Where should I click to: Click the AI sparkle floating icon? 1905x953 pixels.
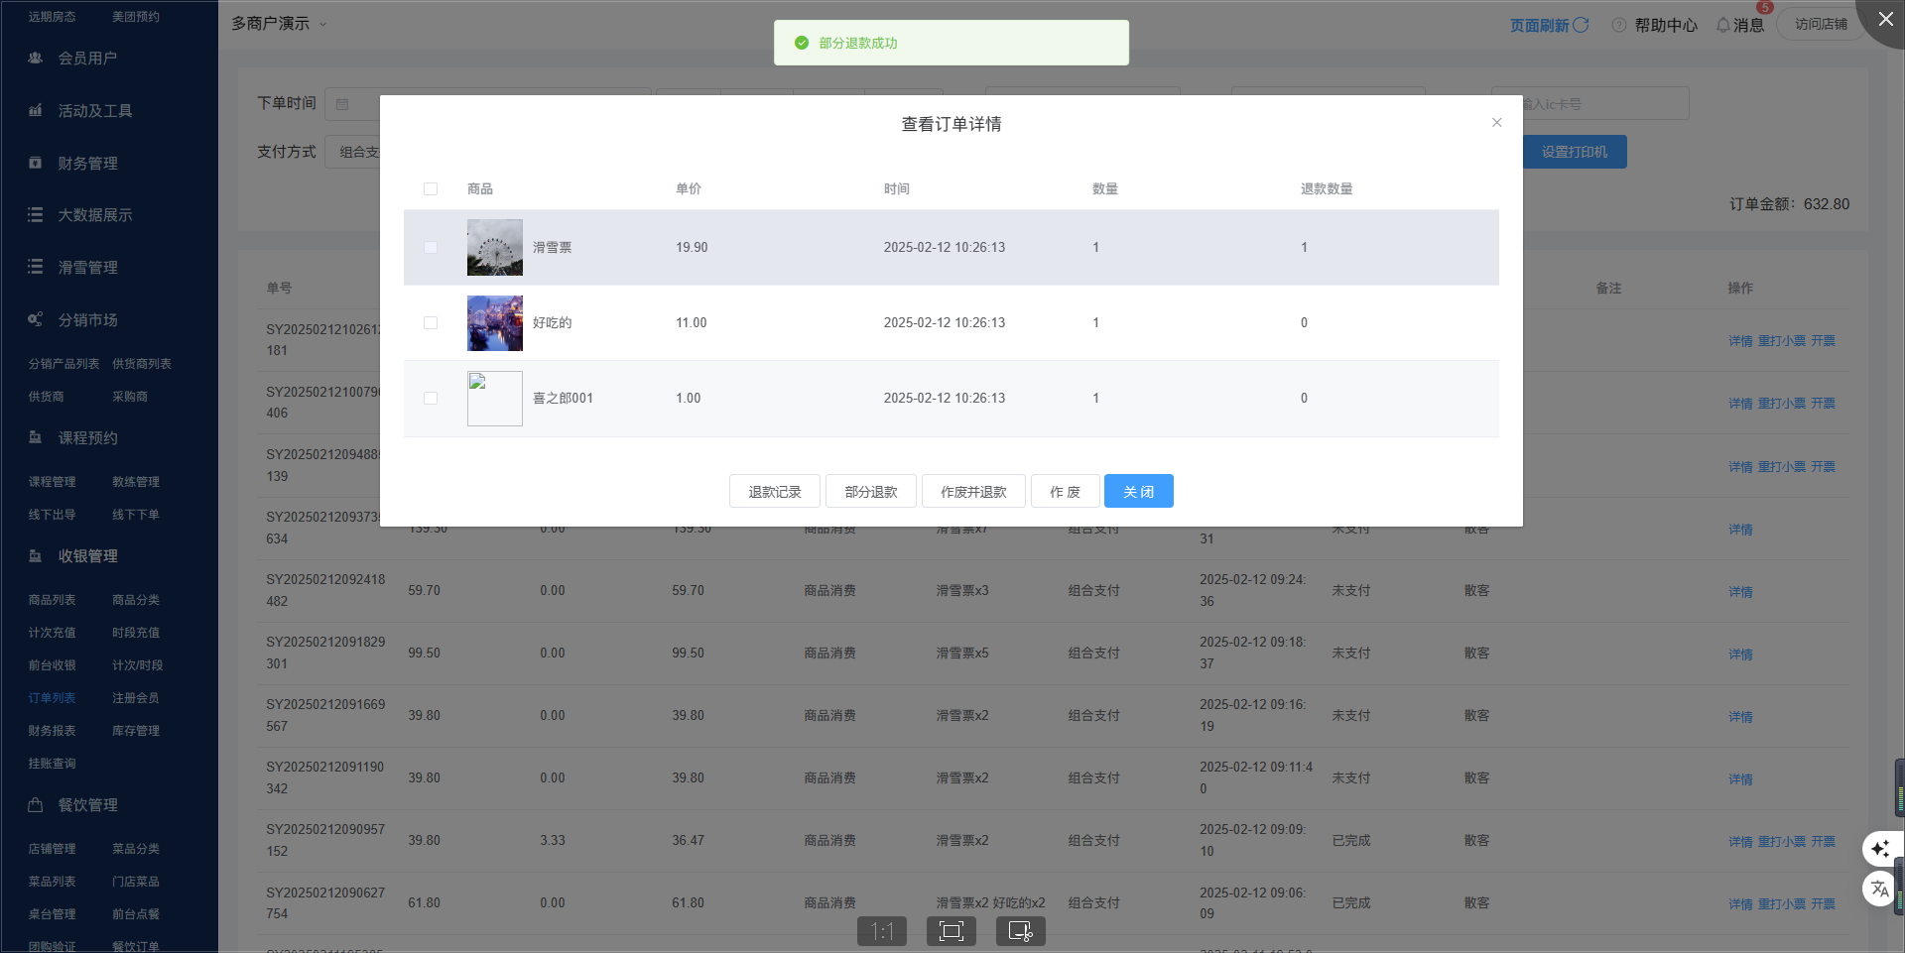pos(1880,849)
